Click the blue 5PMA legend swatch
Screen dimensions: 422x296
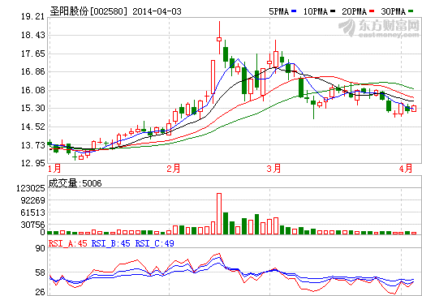(x=294, y=11)
